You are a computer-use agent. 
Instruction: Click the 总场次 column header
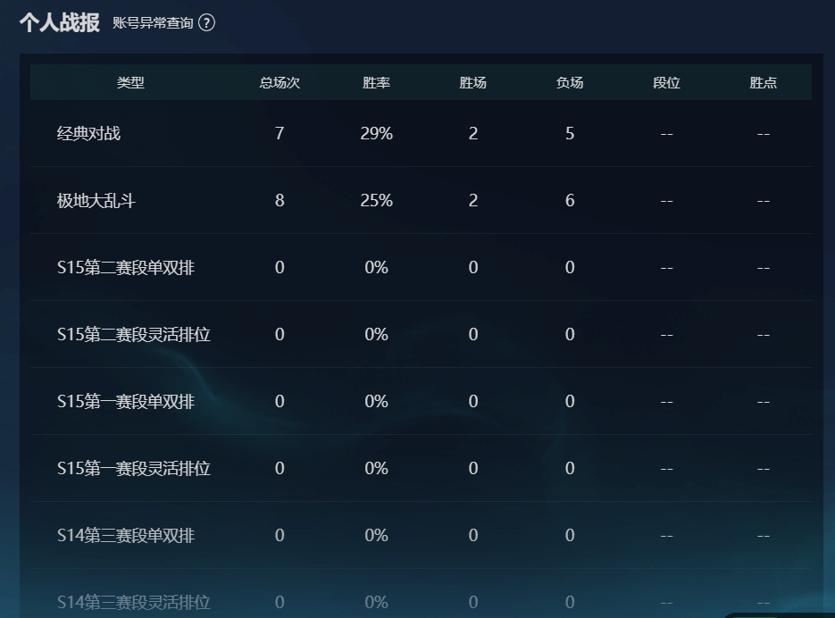[280, 82]
